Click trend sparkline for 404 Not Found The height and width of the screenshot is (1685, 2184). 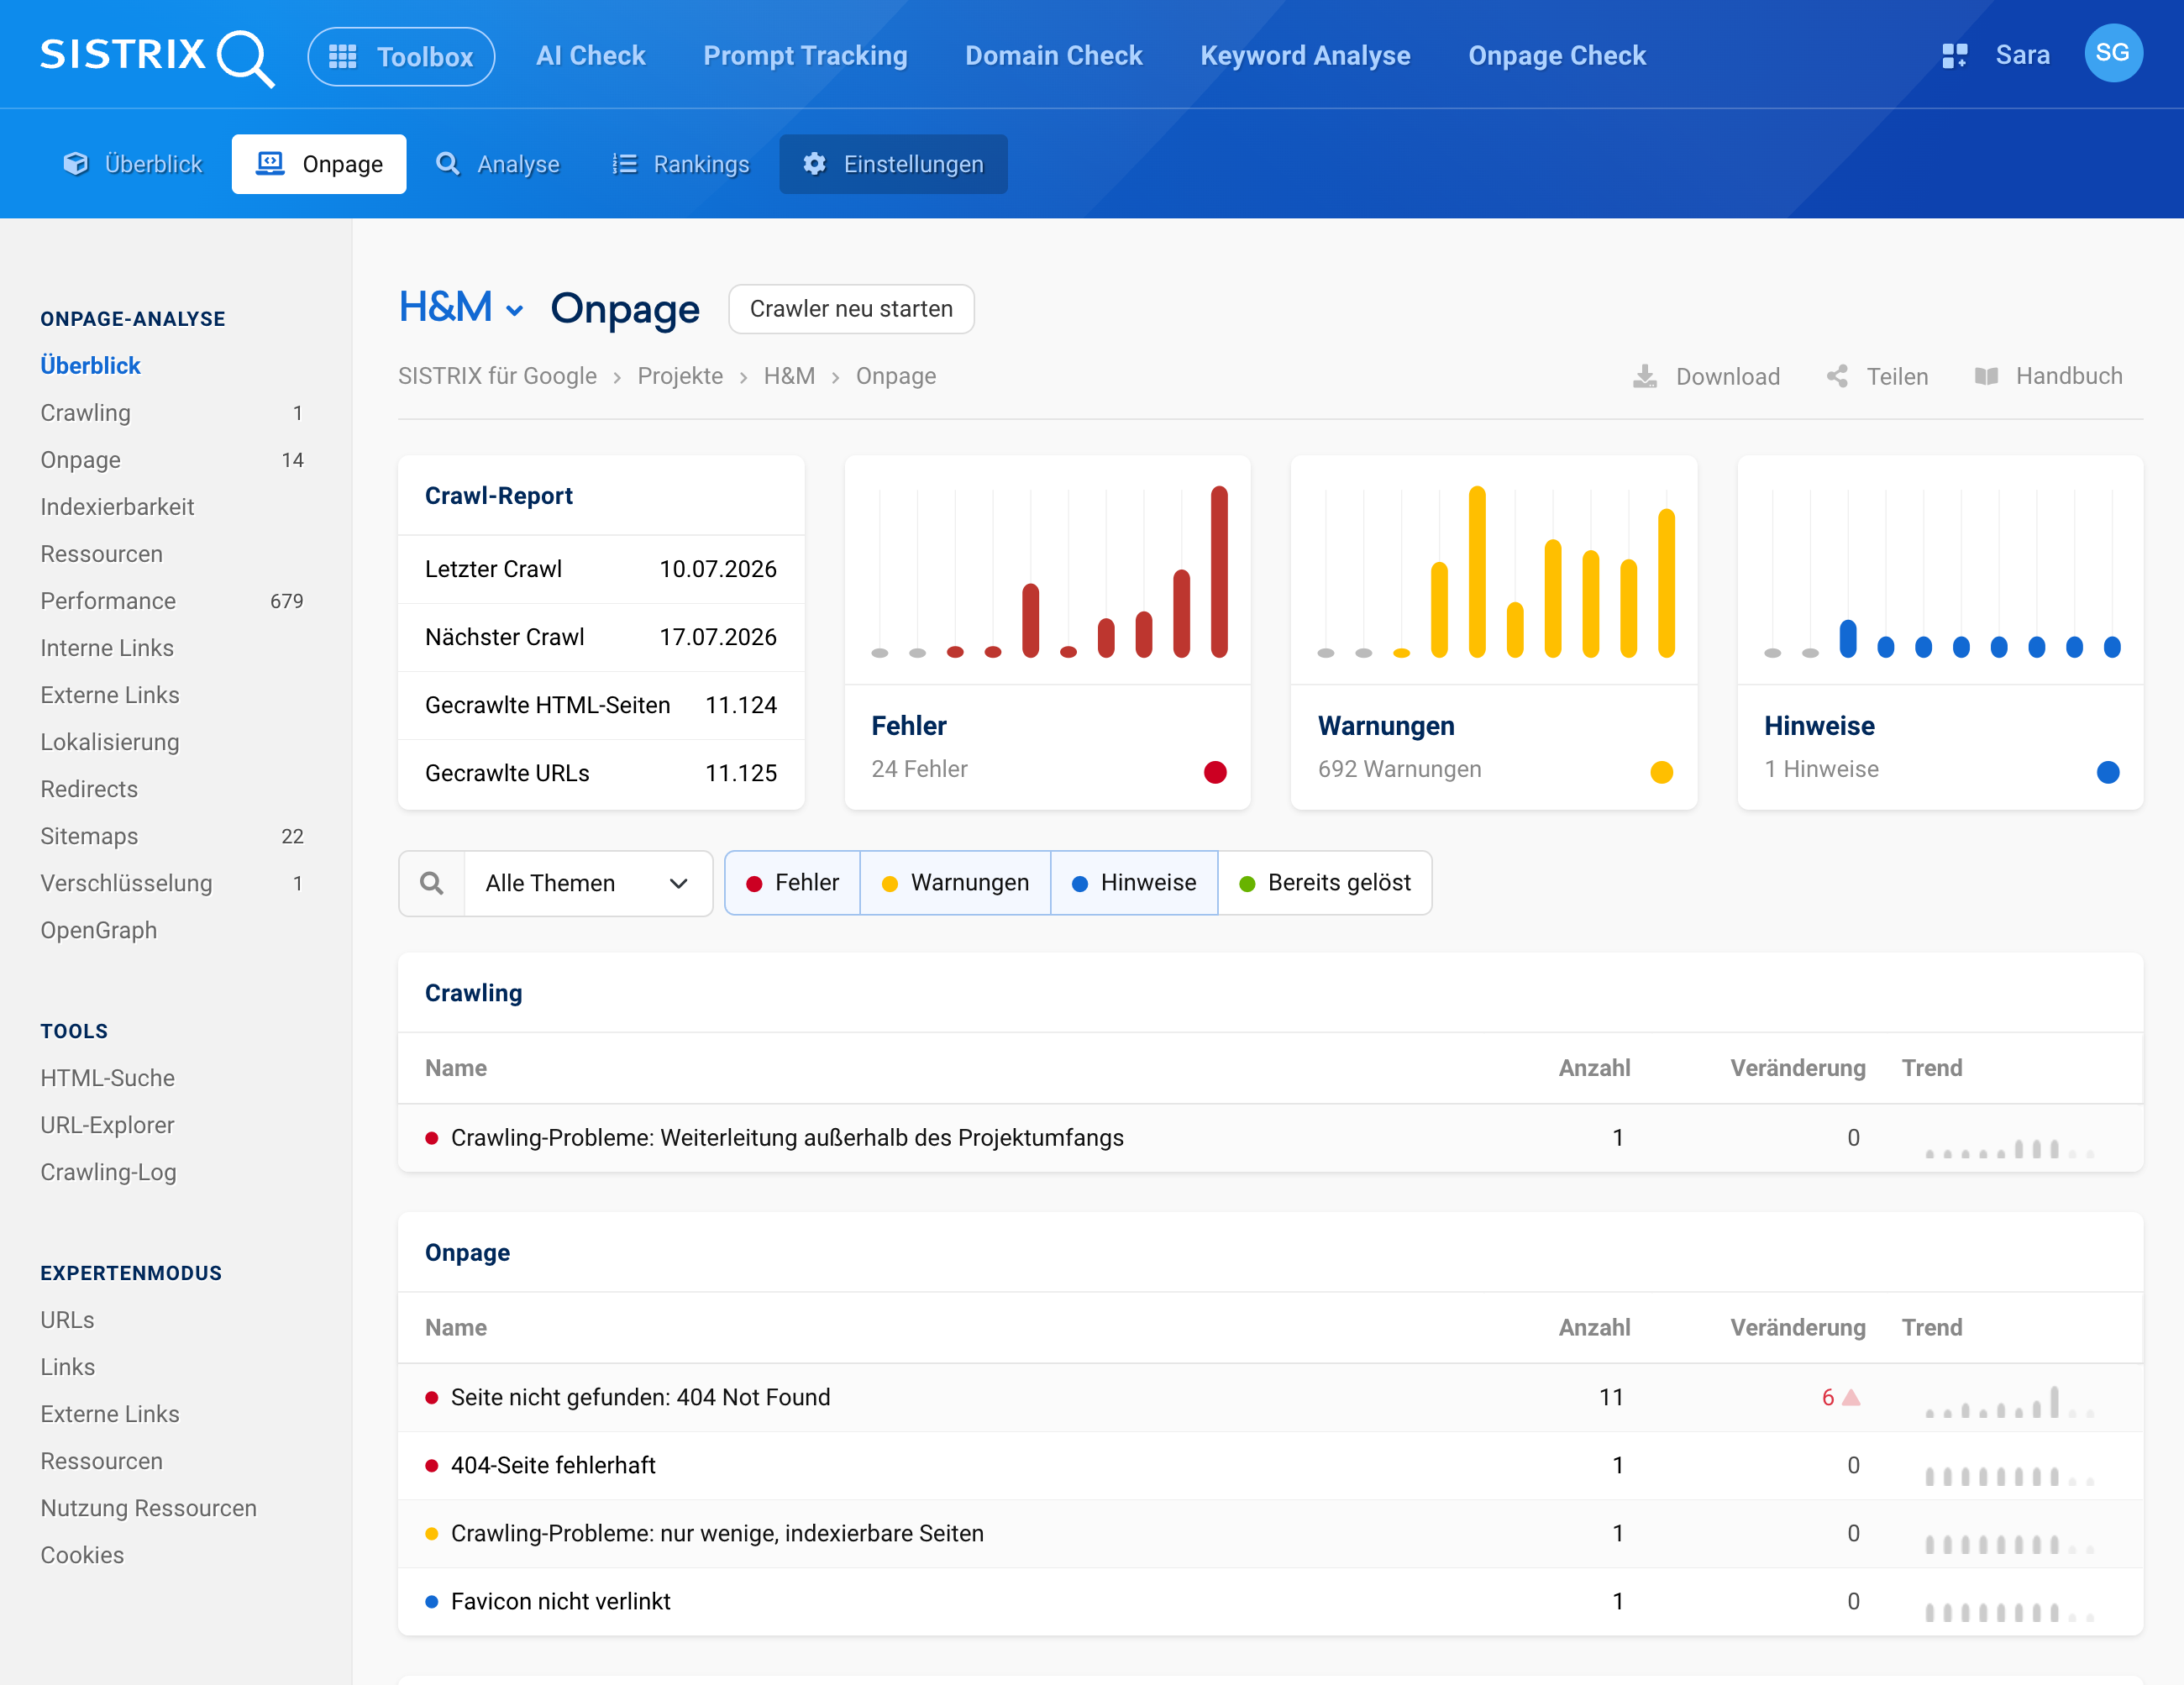(x=2009, y=1402)
